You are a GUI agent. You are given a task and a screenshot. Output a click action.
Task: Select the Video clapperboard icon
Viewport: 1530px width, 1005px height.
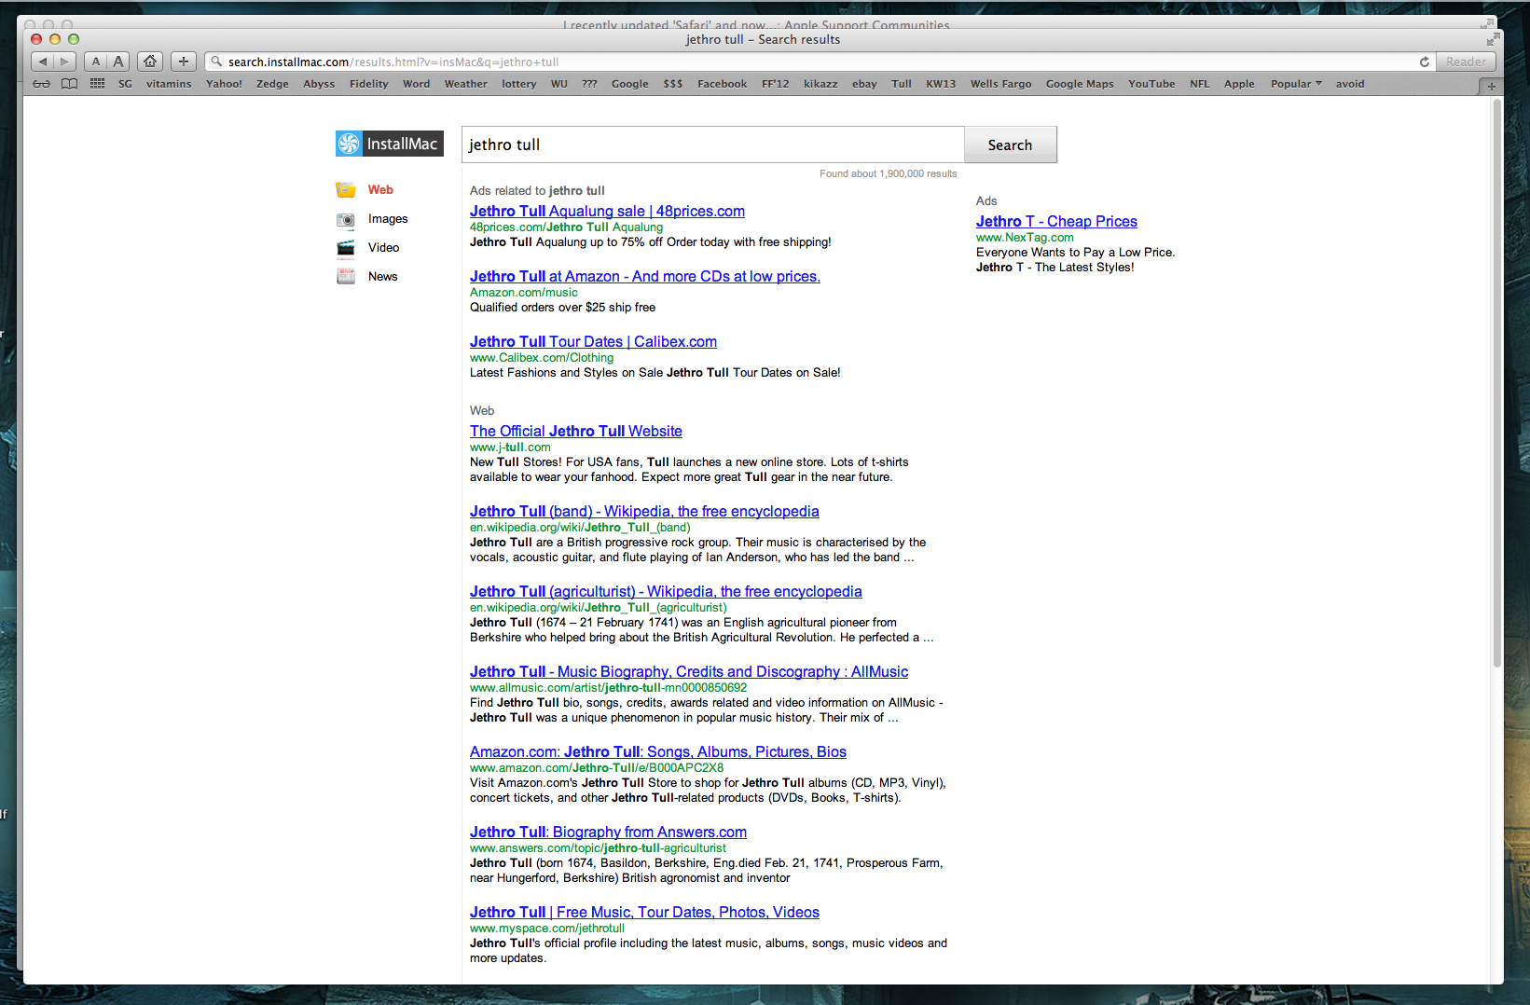(x=346, y=248)
